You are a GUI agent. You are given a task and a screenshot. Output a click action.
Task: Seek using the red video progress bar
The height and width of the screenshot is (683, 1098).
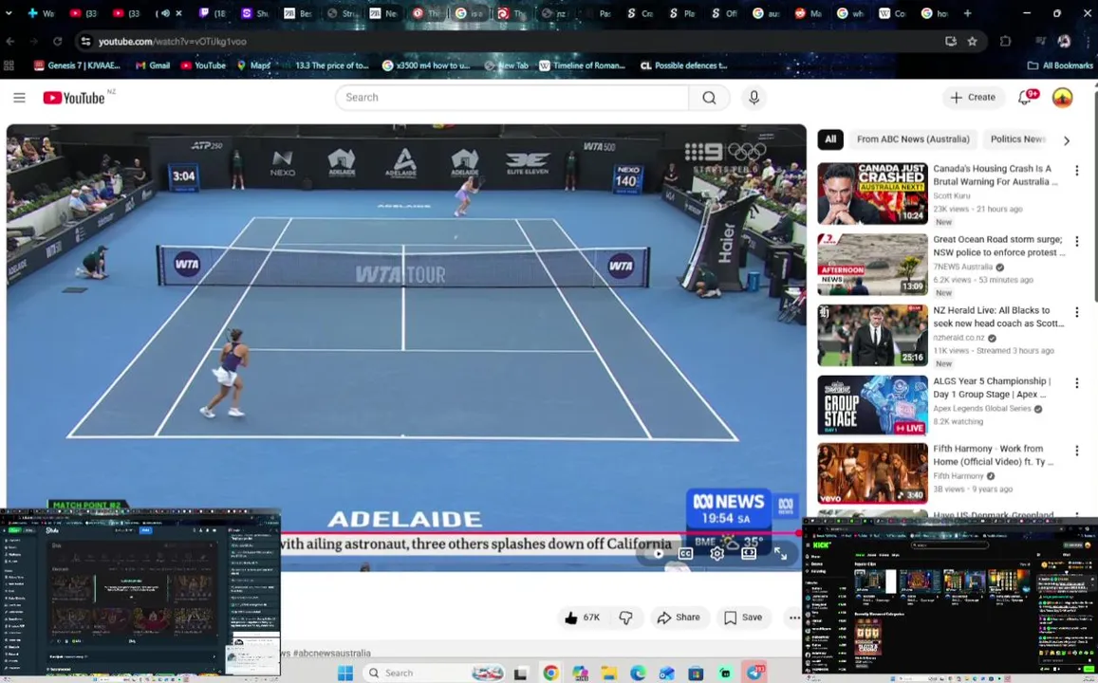click(403, 533)
